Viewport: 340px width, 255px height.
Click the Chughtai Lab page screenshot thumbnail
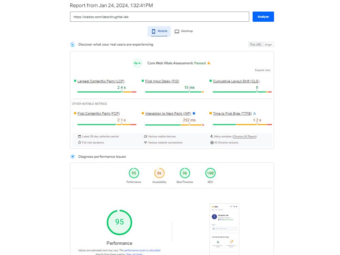pyautogui.click(x=224, y=229)
